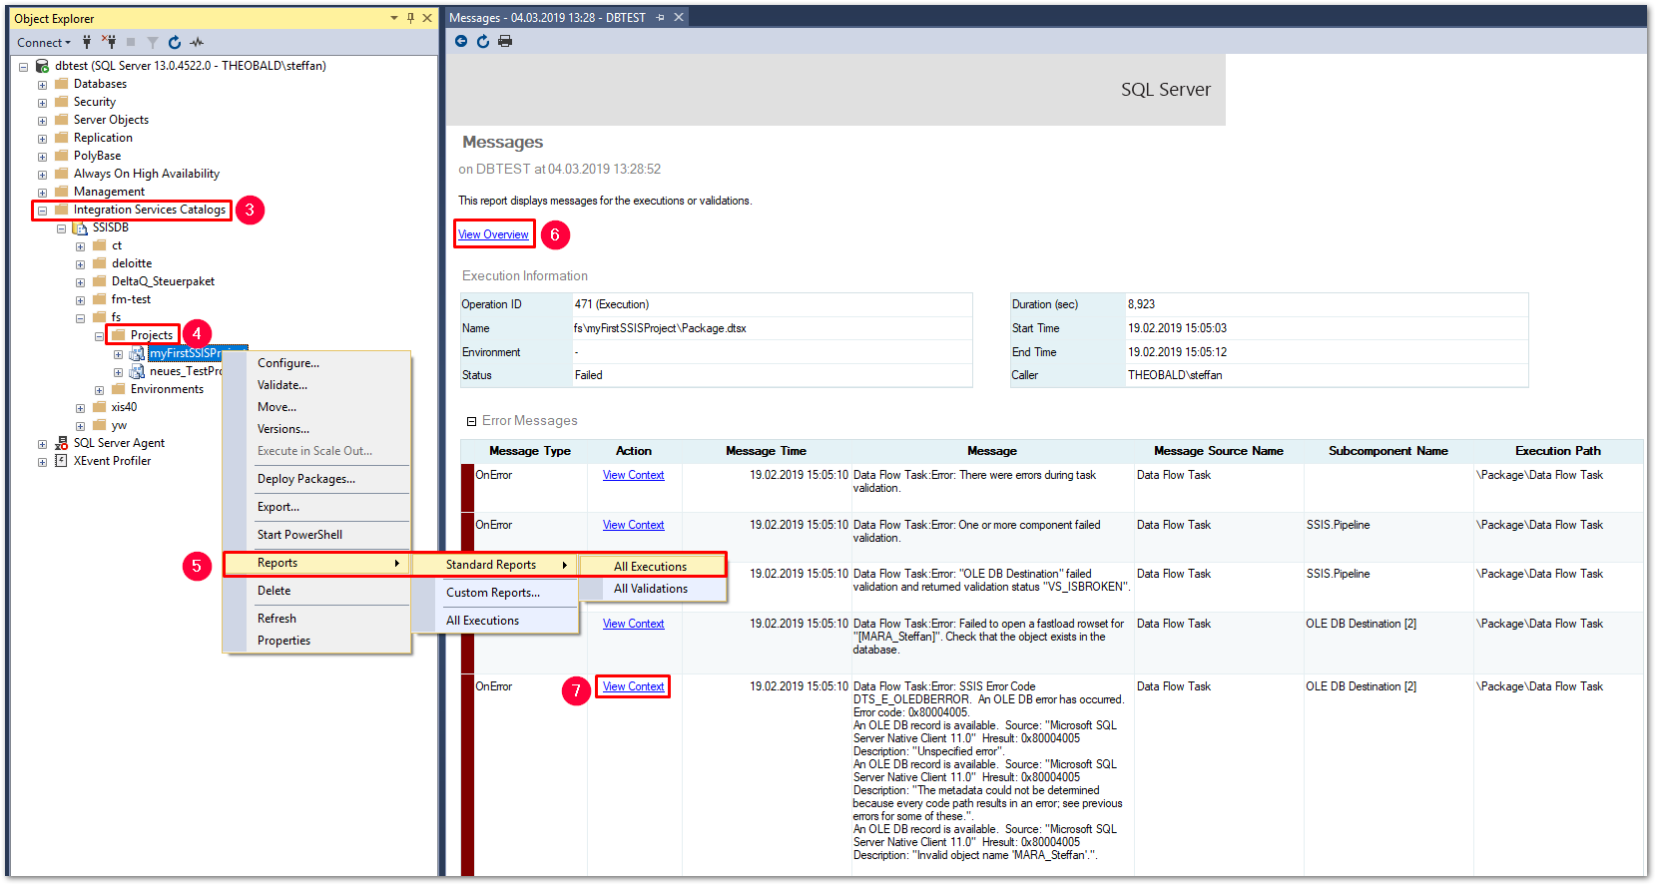Screen dimensions: 1656x885
Task: Expand the Environments folder
Action: [x=99, y=390]
